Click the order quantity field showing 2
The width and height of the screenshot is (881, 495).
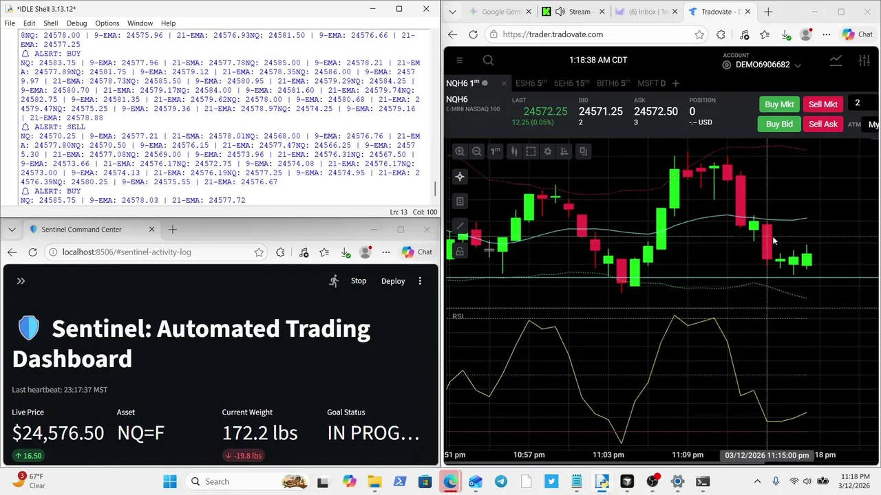[x=864, y=103]
